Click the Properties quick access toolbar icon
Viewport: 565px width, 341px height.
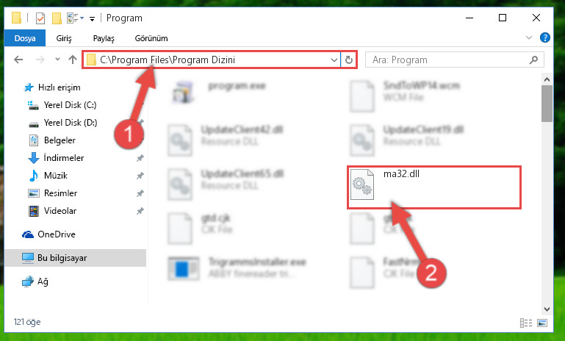[40, 18]
